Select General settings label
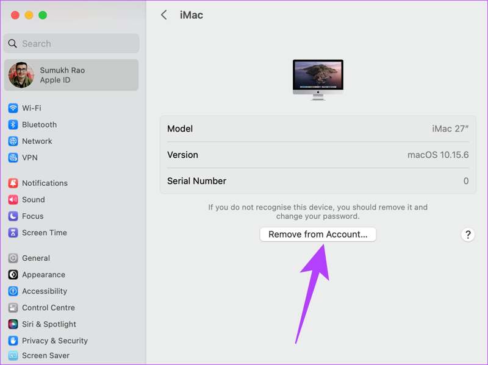Viewport: 488px width, 365px height. click(x=36, y=258)
